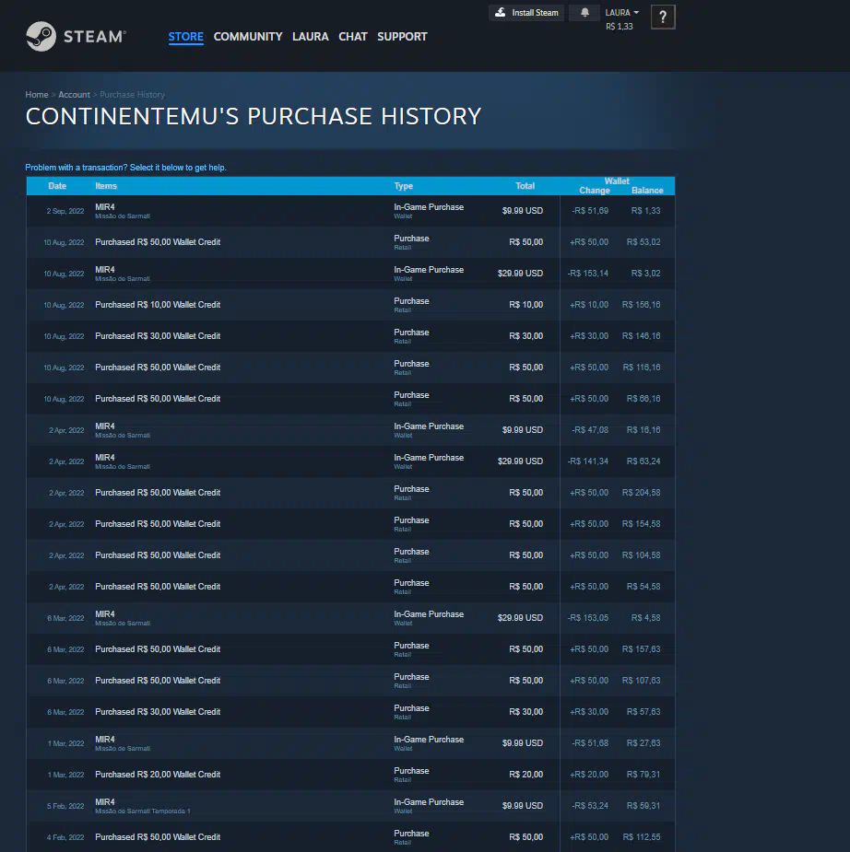
Task: Select the row with balance R$ 204,58
Action: pos(350,493)
